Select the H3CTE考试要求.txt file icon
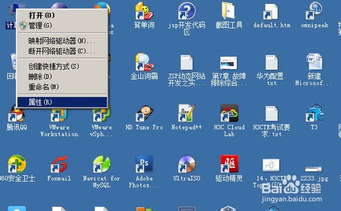Screen dimensions: 341x211 [272, 114]
